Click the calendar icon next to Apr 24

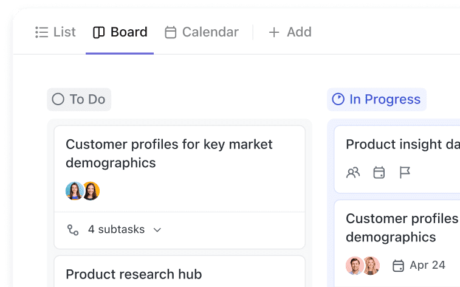398,266
